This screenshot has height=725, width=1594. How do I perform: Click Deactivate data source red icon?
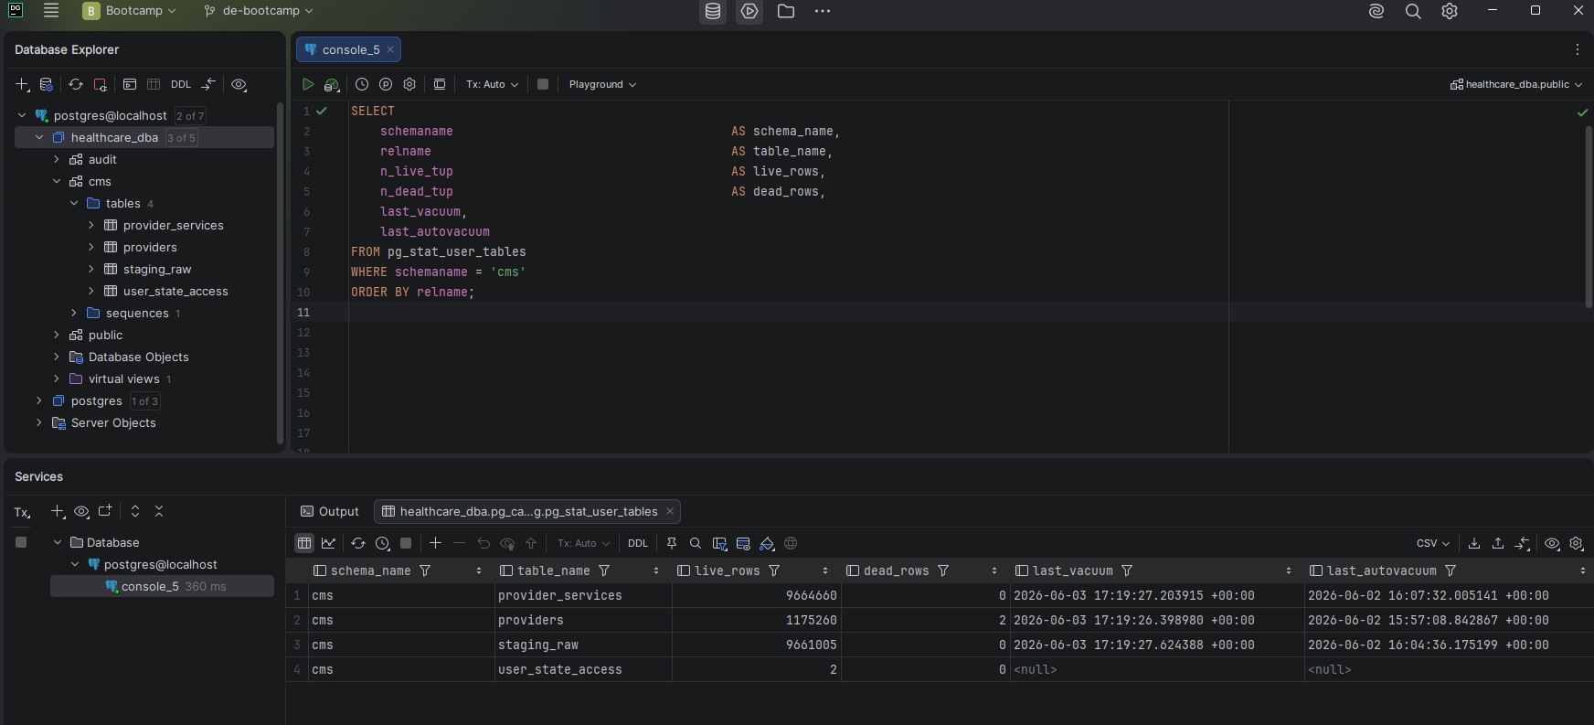click(101, 84)
